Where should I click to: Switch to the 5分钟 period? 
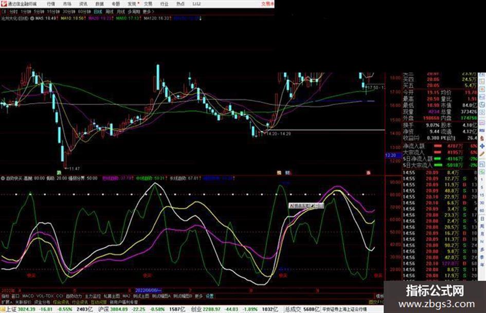point(39,11)
